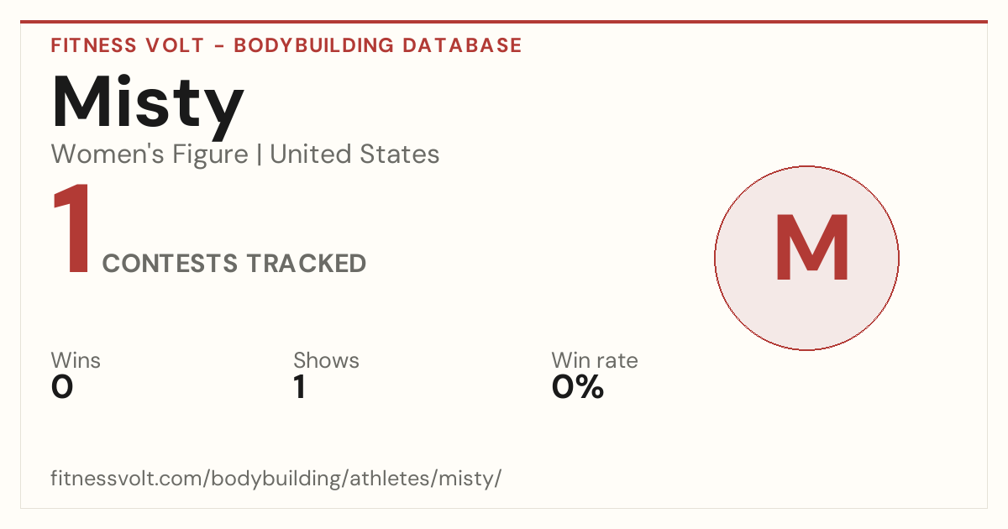Click the Wins stat label

76,361
